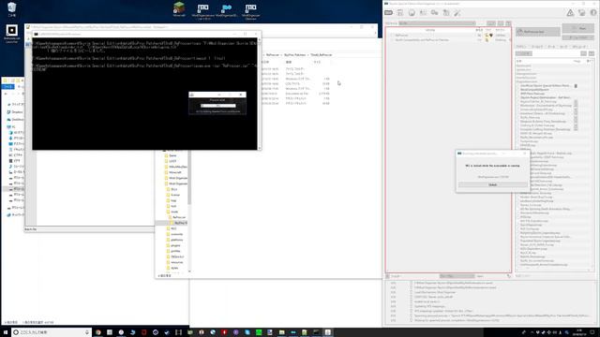The width and height of the screenshot is (600, 337).
Task: Click the update icon beside the warning triangle
Action: 581,12
